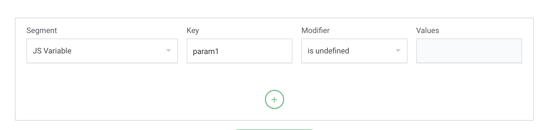The width and height of the screenshot is (543, 130).
Task: Click the Key label
Action: [193, 31]
